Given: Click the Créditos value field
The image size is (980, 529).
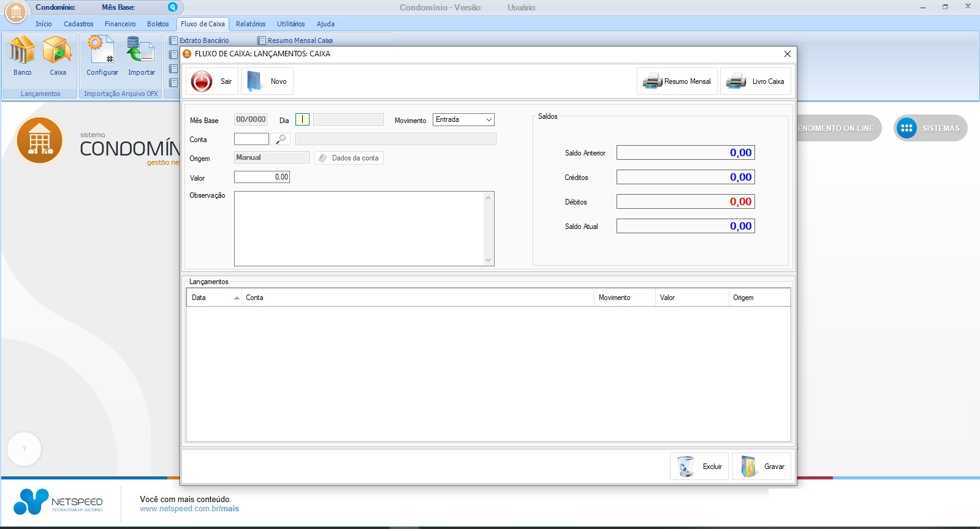Looking at the screenshot, I should pos(685,177).
